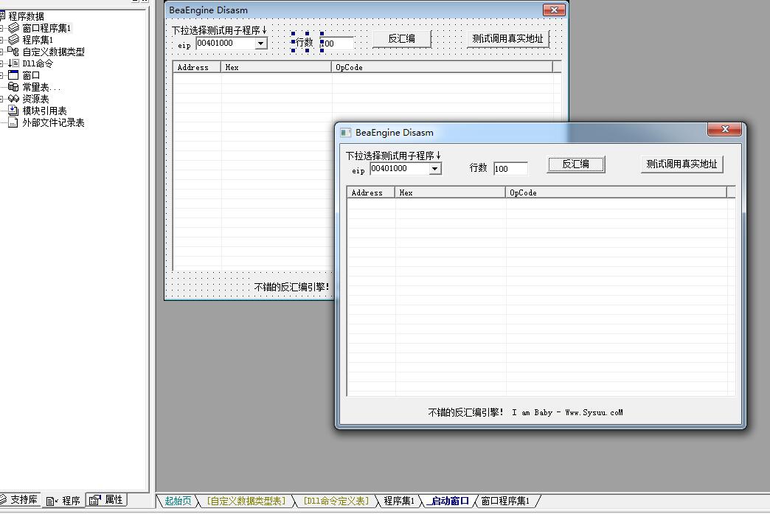Focus the 行数 input showing 100

(510, 169)
